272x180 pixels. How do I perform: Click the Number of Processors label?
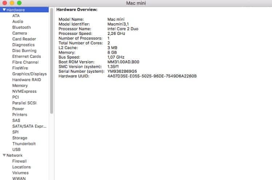click(80, 38)
